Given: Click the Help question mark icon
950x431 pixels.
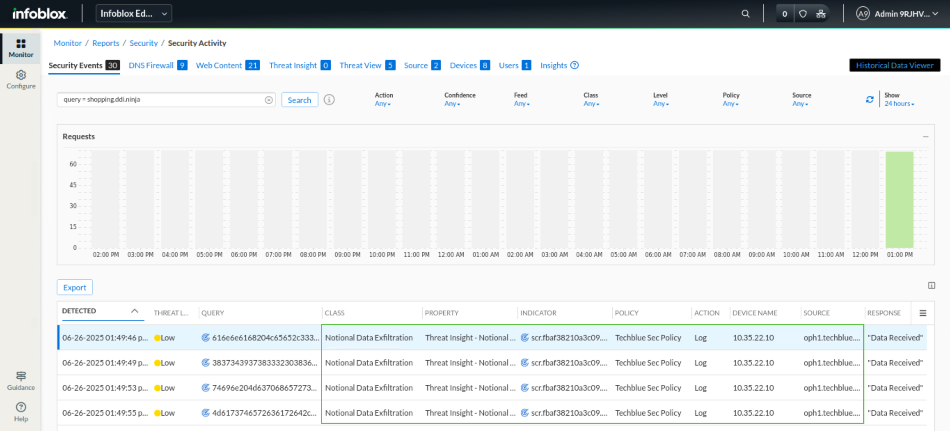Looking at the screenshot, I should click(x=21, y=407).
